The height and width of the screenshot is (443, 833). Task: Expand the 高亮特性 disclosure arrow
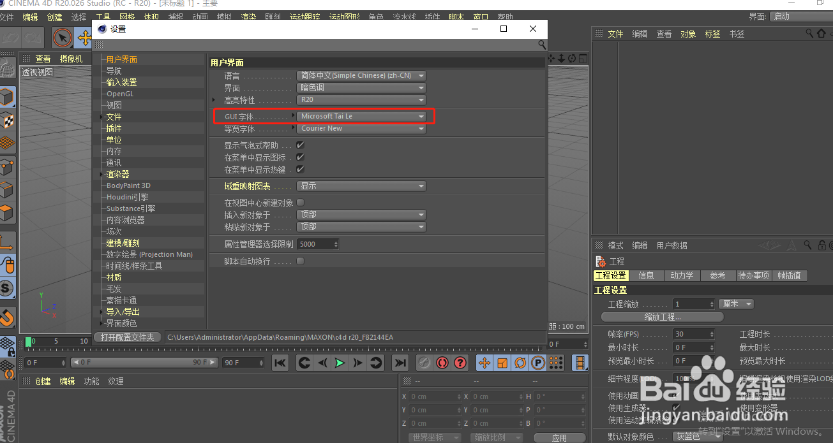214,100
